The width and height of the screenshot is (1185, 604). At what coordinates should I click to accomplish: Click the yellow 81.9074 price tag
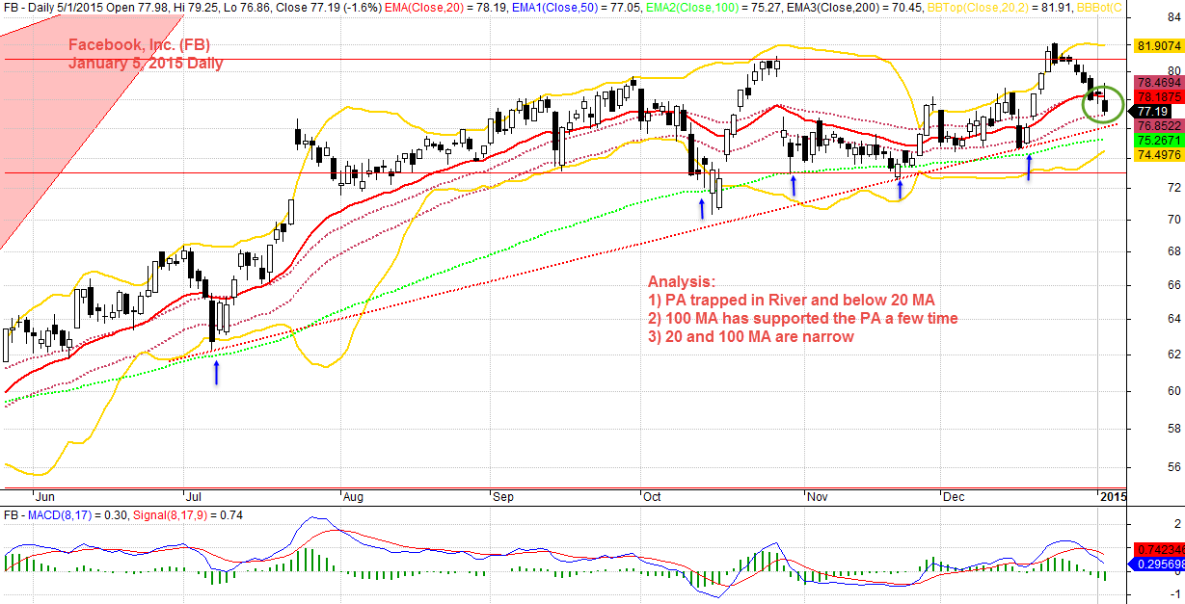1159,45
